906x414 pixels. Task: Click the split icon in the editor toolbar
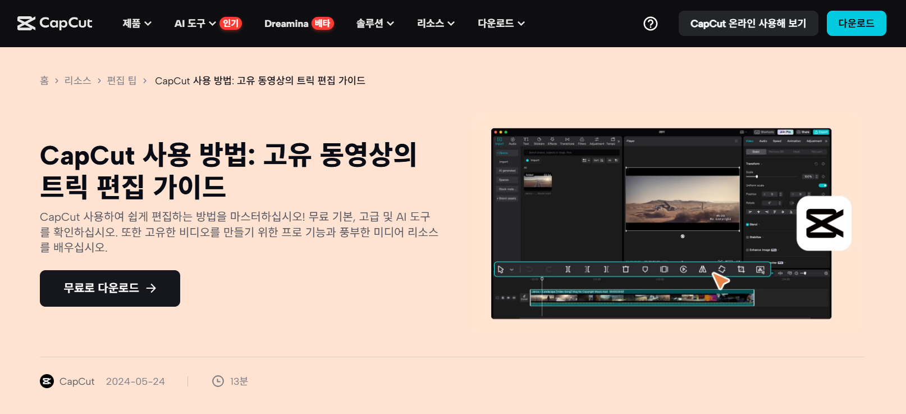click(568, 269)
